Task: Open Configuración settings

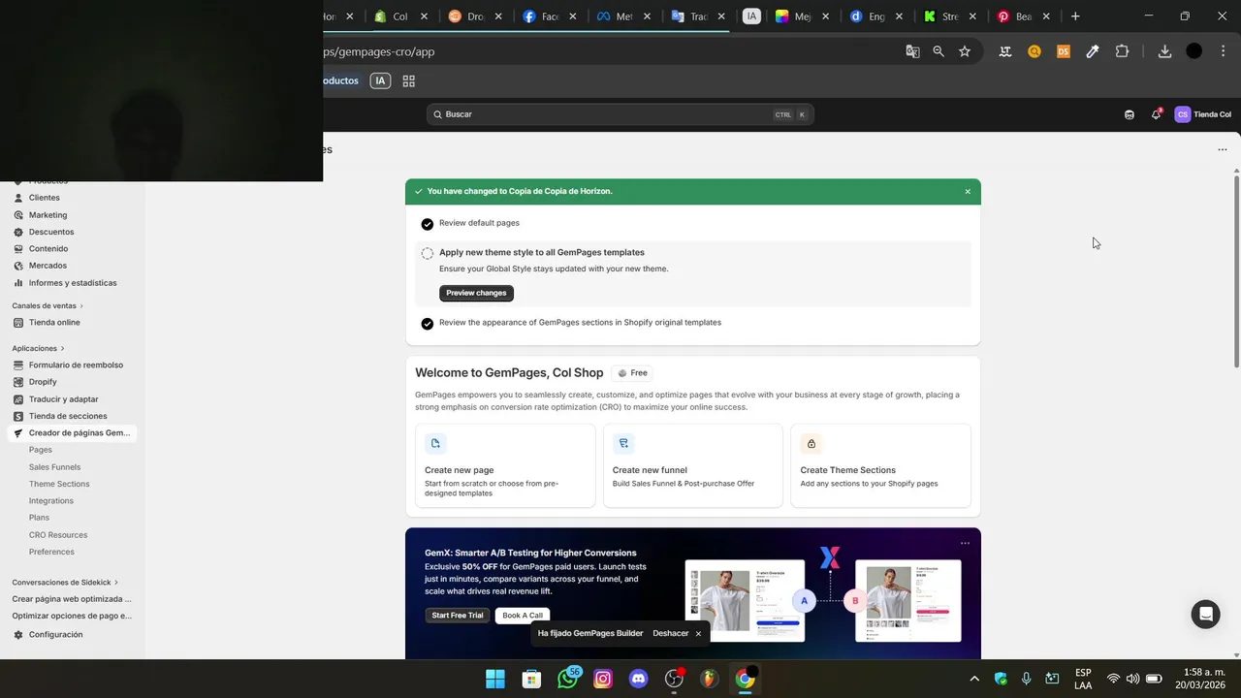Action: pos(55,635)
